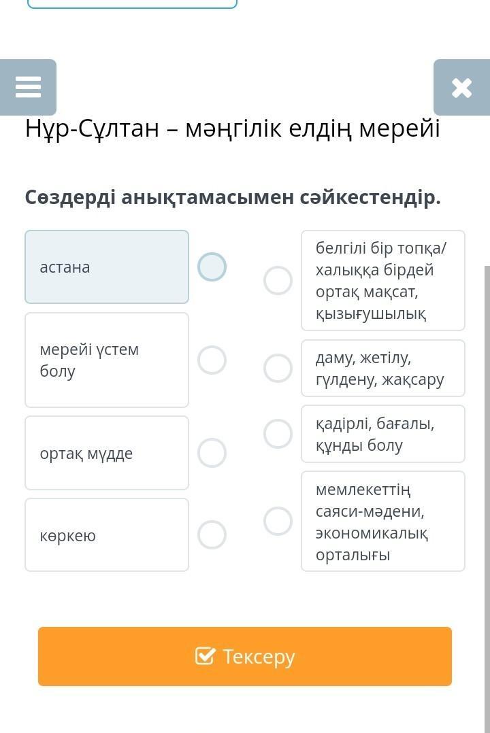Select the circle beside мемлекеттің саяси-мәдени definition
490x733 pixels.
pos(278,522)
